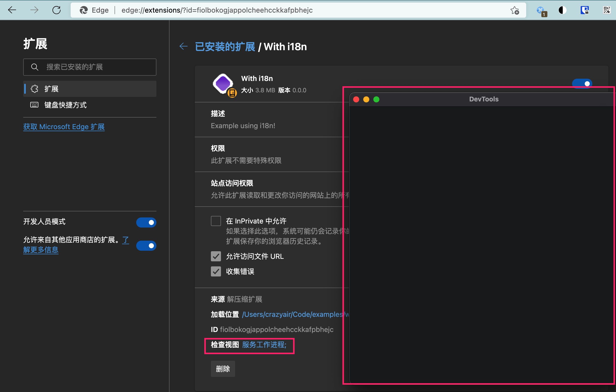Screen dimensions: 616x392
Task: Toggle 开发人员模式 switch
Action: coord(146,222)
